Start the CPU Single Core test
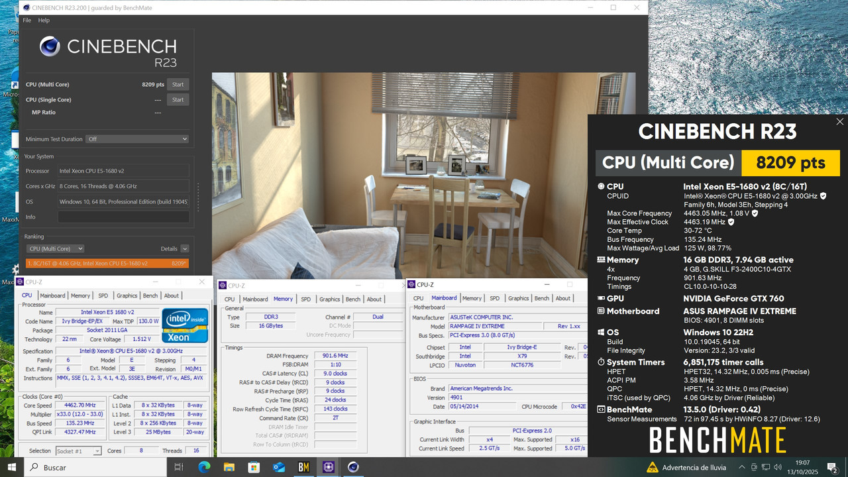Screen dimensions: 848x477 [x=178, y=99]
